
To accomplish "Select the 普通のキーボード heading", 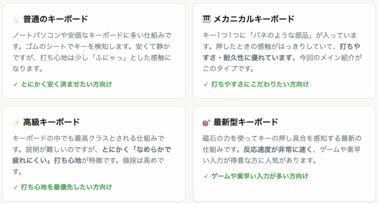I will point(56,19).
